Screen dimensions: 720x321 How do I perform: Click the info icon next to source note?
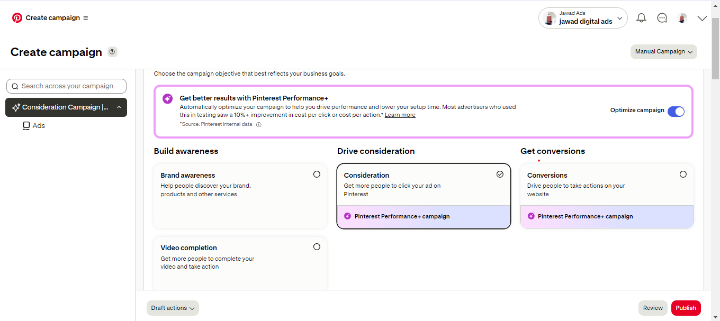259,125
